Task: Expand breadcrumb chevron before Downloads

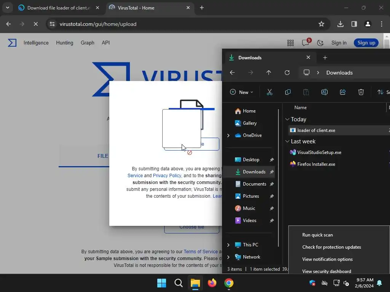Action: click(318, 73)
